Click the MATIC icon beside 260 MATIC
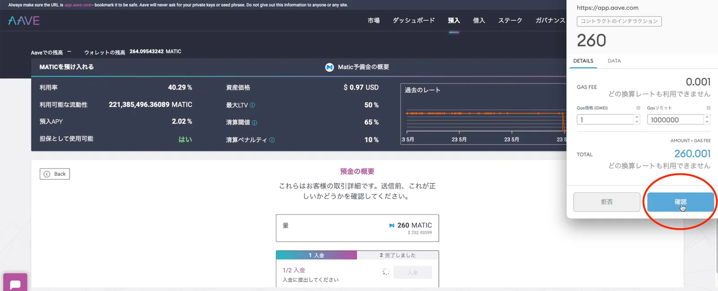This screenshot has width=718, height=291. click(x=392, y=226)
